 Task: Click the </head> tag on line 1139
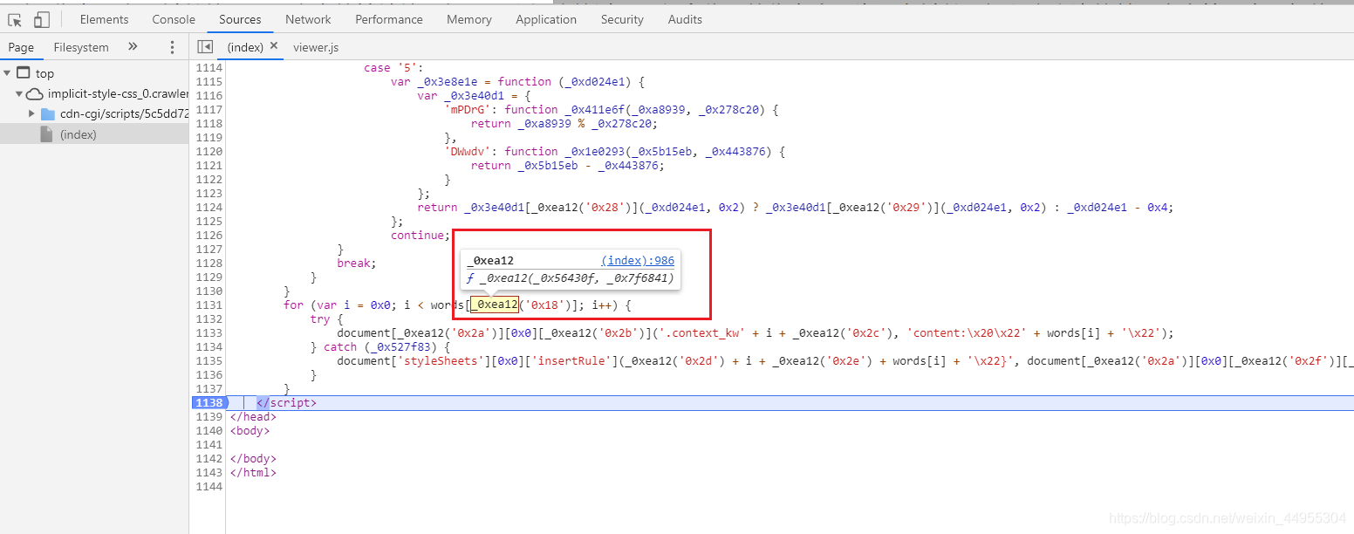coord(253,416)
